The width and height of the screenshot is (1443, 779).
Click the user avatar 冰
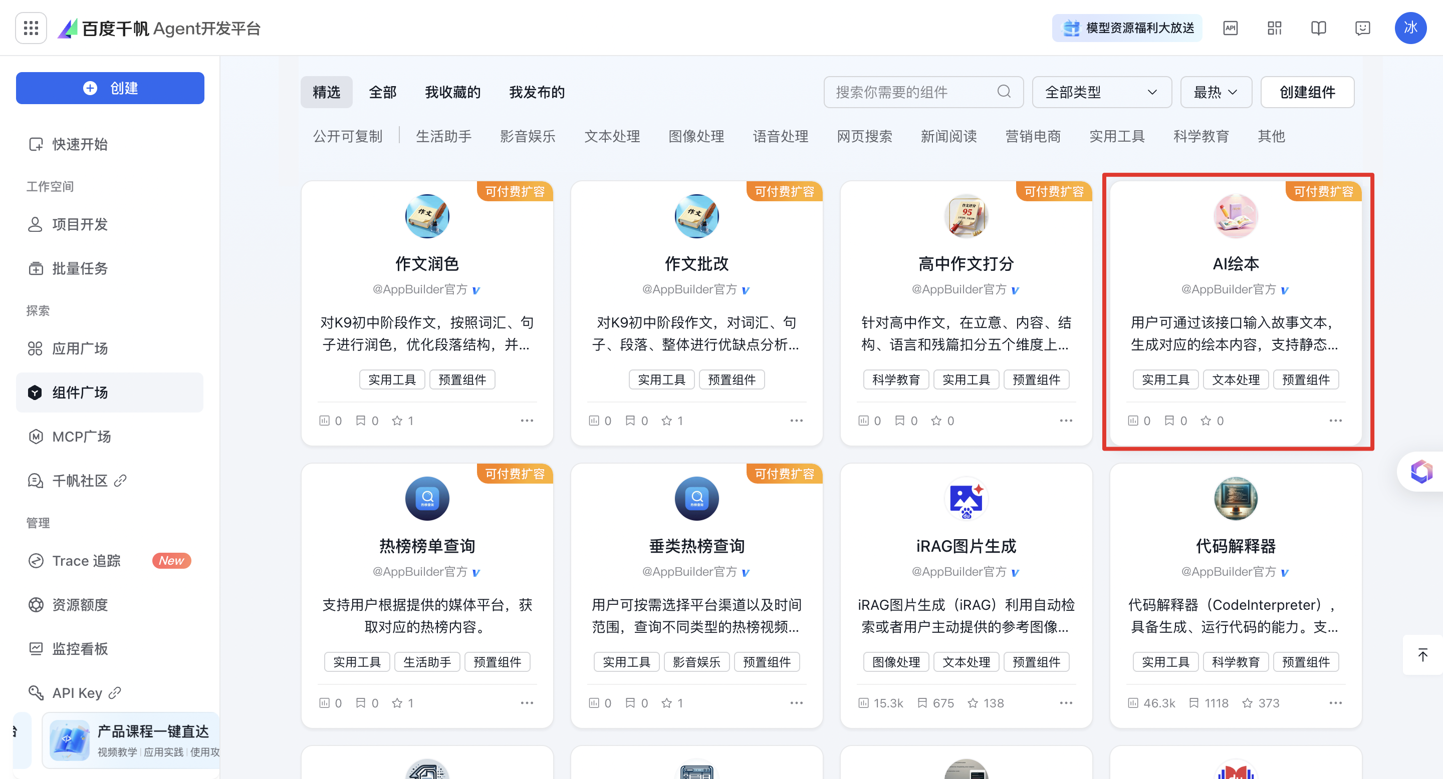coord(1410,28)
